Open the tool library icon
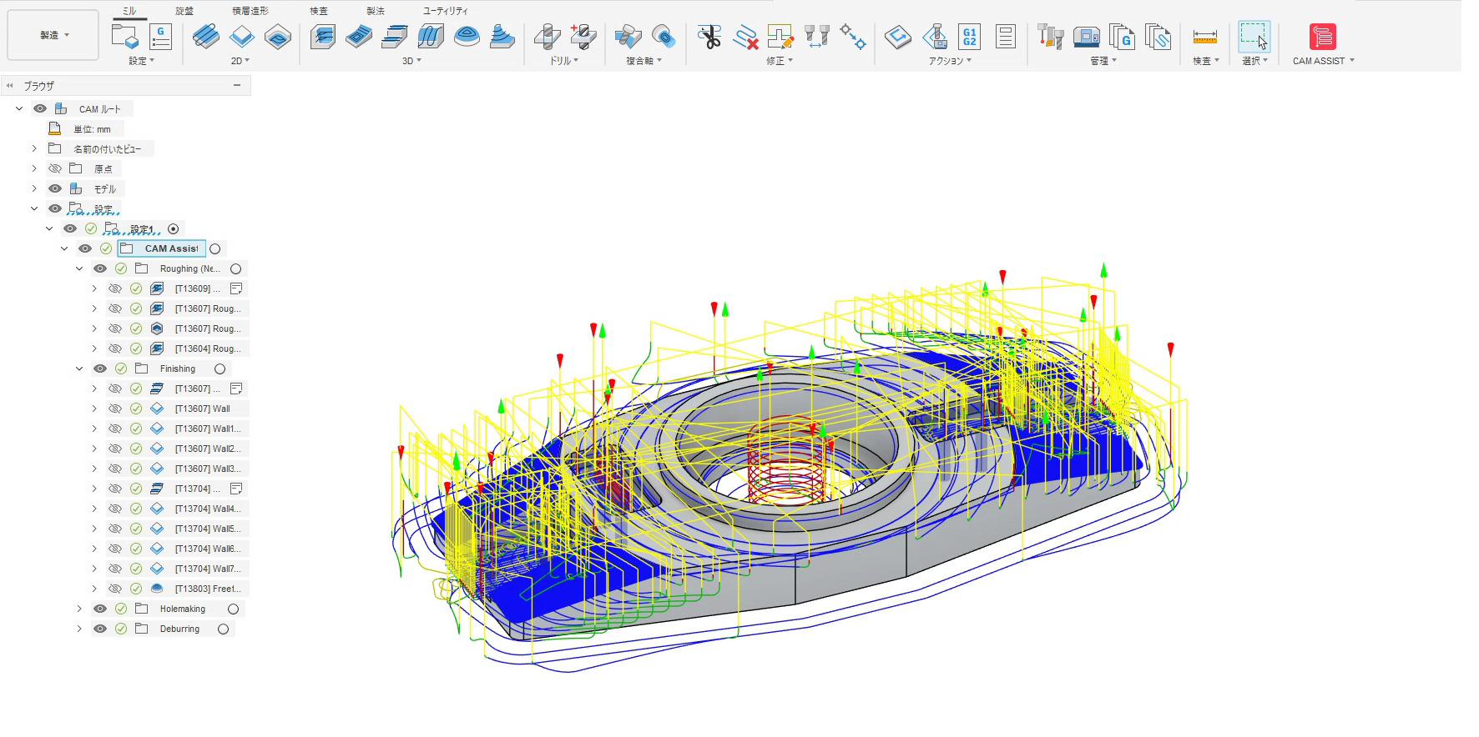 tap(1049, 38)
